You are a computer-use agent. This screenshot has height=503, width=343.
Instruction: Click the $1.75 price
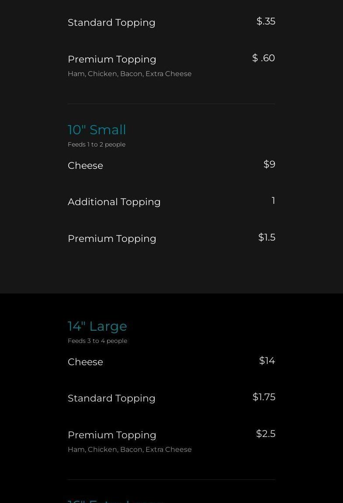[264, 397]
